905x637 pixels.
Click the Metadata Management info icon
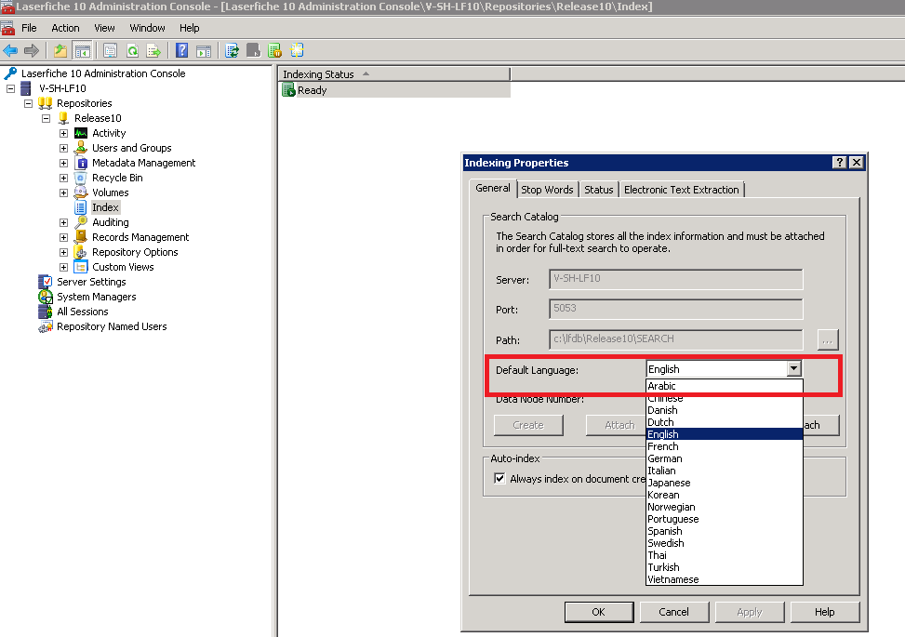click(x=81, y=164)
